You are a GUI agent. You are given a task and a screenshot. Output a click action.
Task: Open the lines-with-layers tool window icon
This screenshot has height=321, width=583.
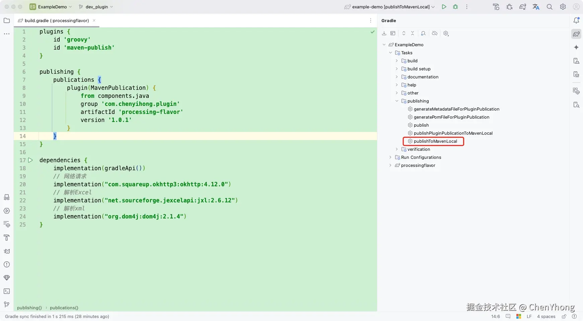pos(7,224)
